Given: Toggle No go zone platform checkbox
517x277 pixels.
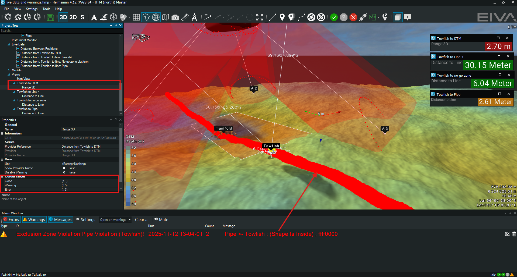Looking at the screenshot, I should click(x=18, y=62).
